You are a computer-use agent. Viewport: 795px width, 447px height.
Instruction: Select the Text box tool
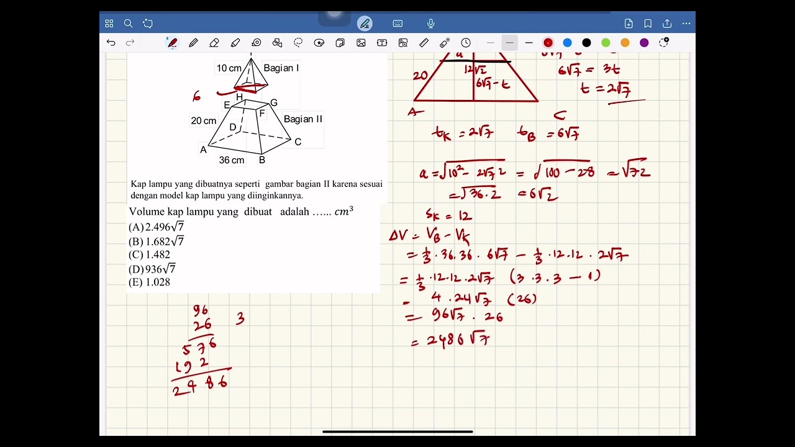[x=382, y=43]
